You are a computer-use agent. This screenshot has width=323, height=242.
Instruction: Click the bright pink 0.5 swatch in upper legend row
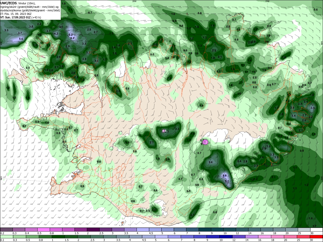[x=43, y=230]
